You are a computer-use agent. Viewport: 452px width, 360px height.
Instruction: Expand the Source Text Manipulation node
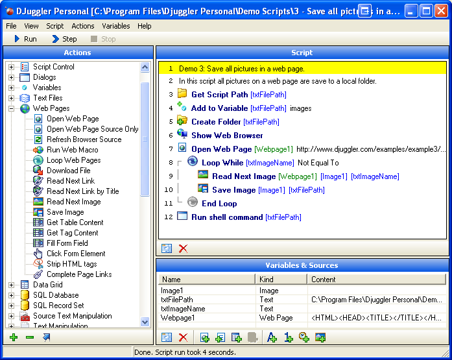tap(11, 316)
